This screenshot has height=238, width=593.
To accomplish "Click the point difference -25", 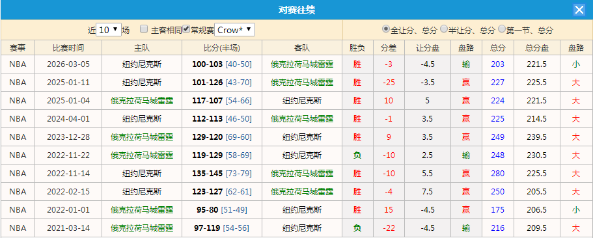I will coord(389,83).
